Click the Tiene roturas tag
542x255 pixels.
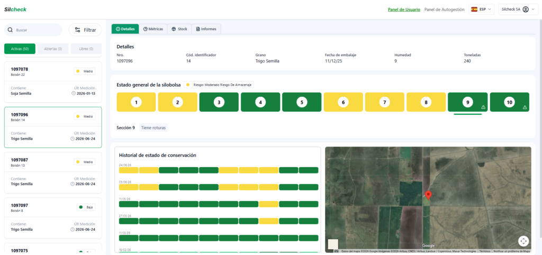tap(153, 128)
